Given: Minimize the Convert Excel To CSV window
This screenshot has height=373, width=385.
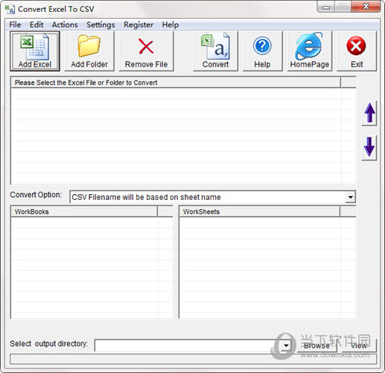Looking at the screenshot, I should pyautogui.click(x=326, y=7).
